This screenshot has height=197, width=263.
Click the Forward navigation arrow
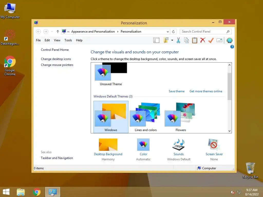coord(46,32)
